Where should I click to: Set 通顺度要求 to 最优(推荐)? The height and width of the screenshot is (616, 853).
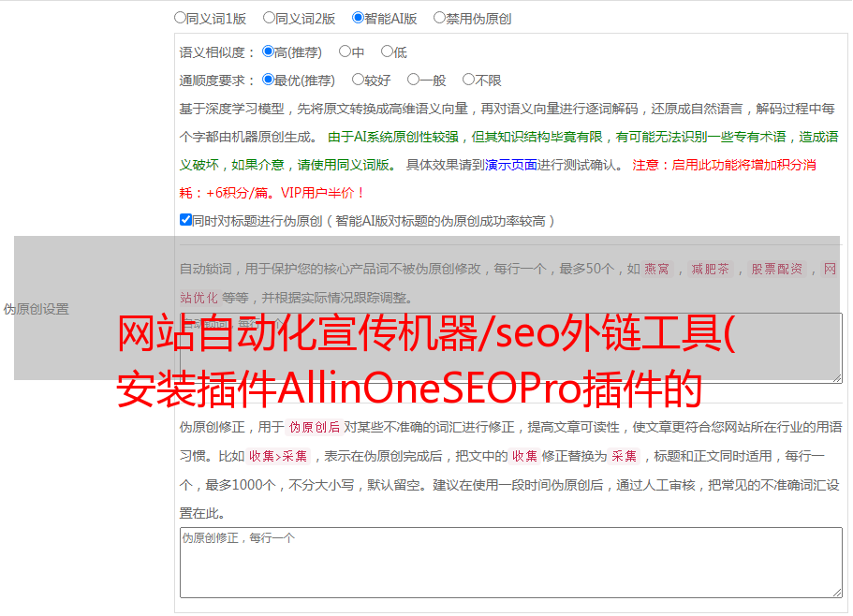268,80
